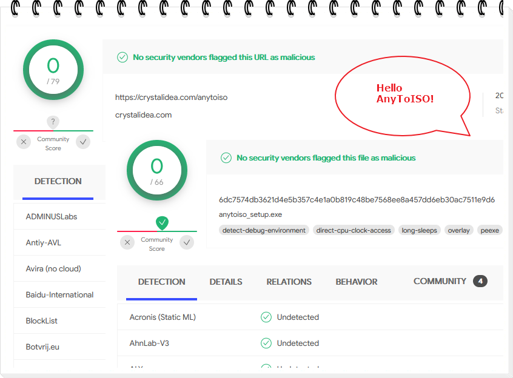This screenshot has height=378, width=513.
Task: Click the X vote toggle under file Community Score
Action: 127,242
